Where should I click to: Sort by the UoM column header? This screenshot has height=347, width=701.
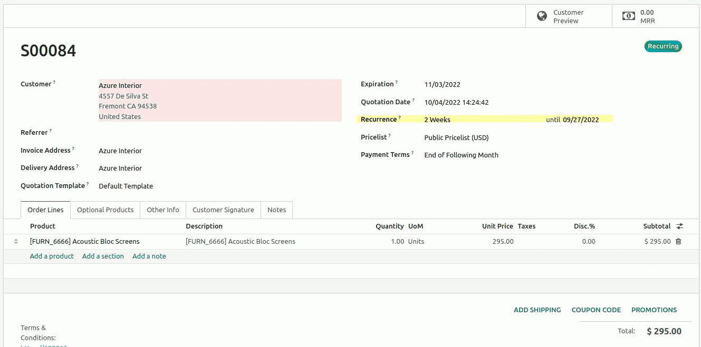416,226
